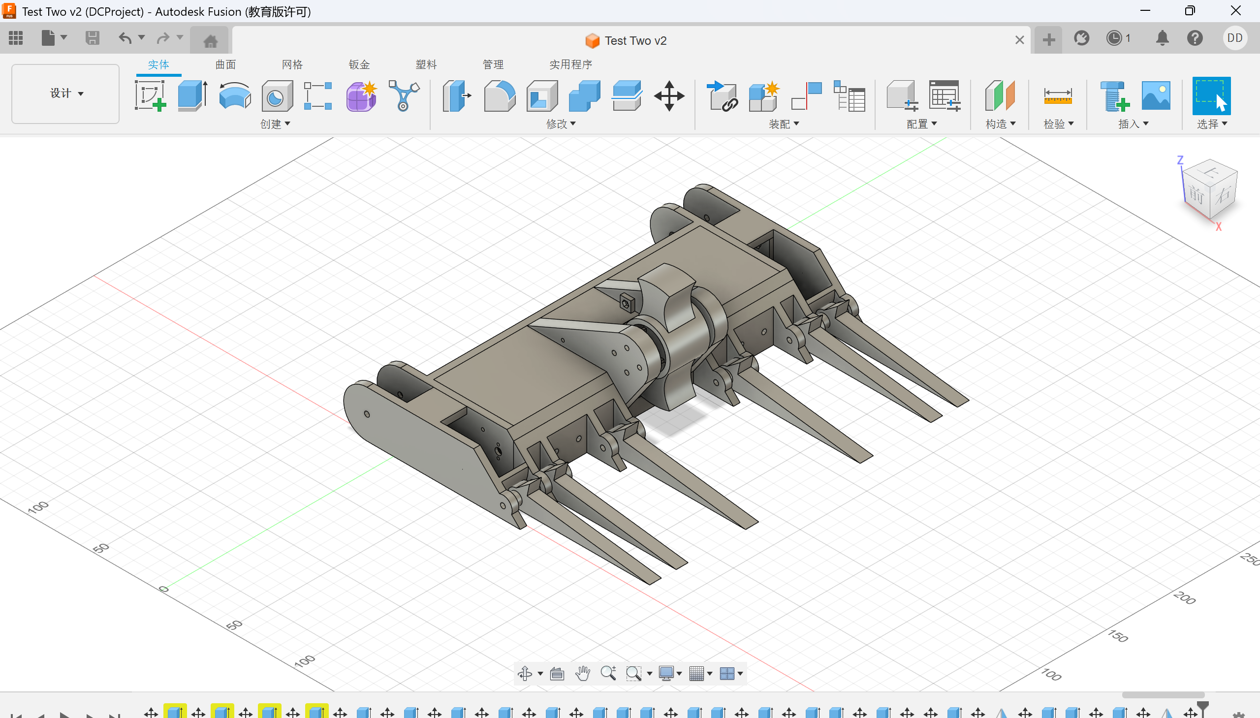
Task: Open the Data Panel grid button
Action: coord(16,38)
